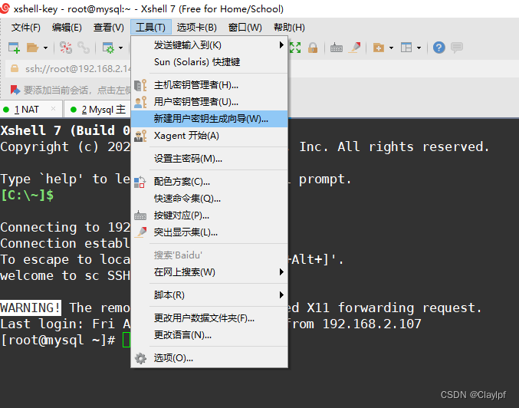Click the address bar lock icon
Viewport: 519px width, 408px height.
[15, 68]
